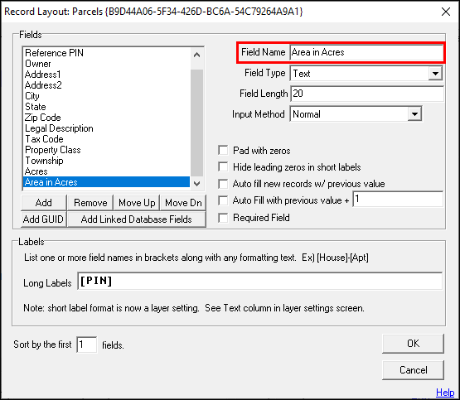Click Add Linked Database Fields button
This screenshot has width=460, height=400.
(137, 219)
